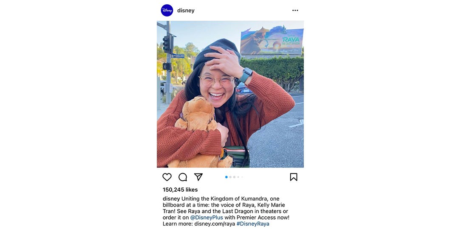View the 150,245 likes list
The height and width of the screenshot is (229, 459).
[x=180, y=190]
